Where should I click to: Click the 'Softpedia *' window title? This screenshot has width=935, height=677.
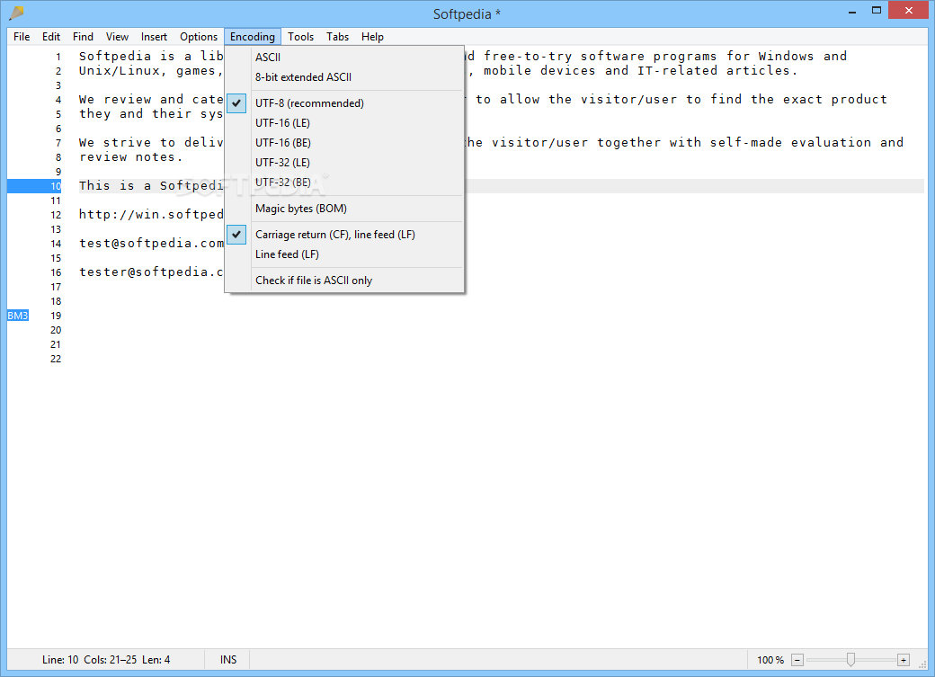click(467, 13)
